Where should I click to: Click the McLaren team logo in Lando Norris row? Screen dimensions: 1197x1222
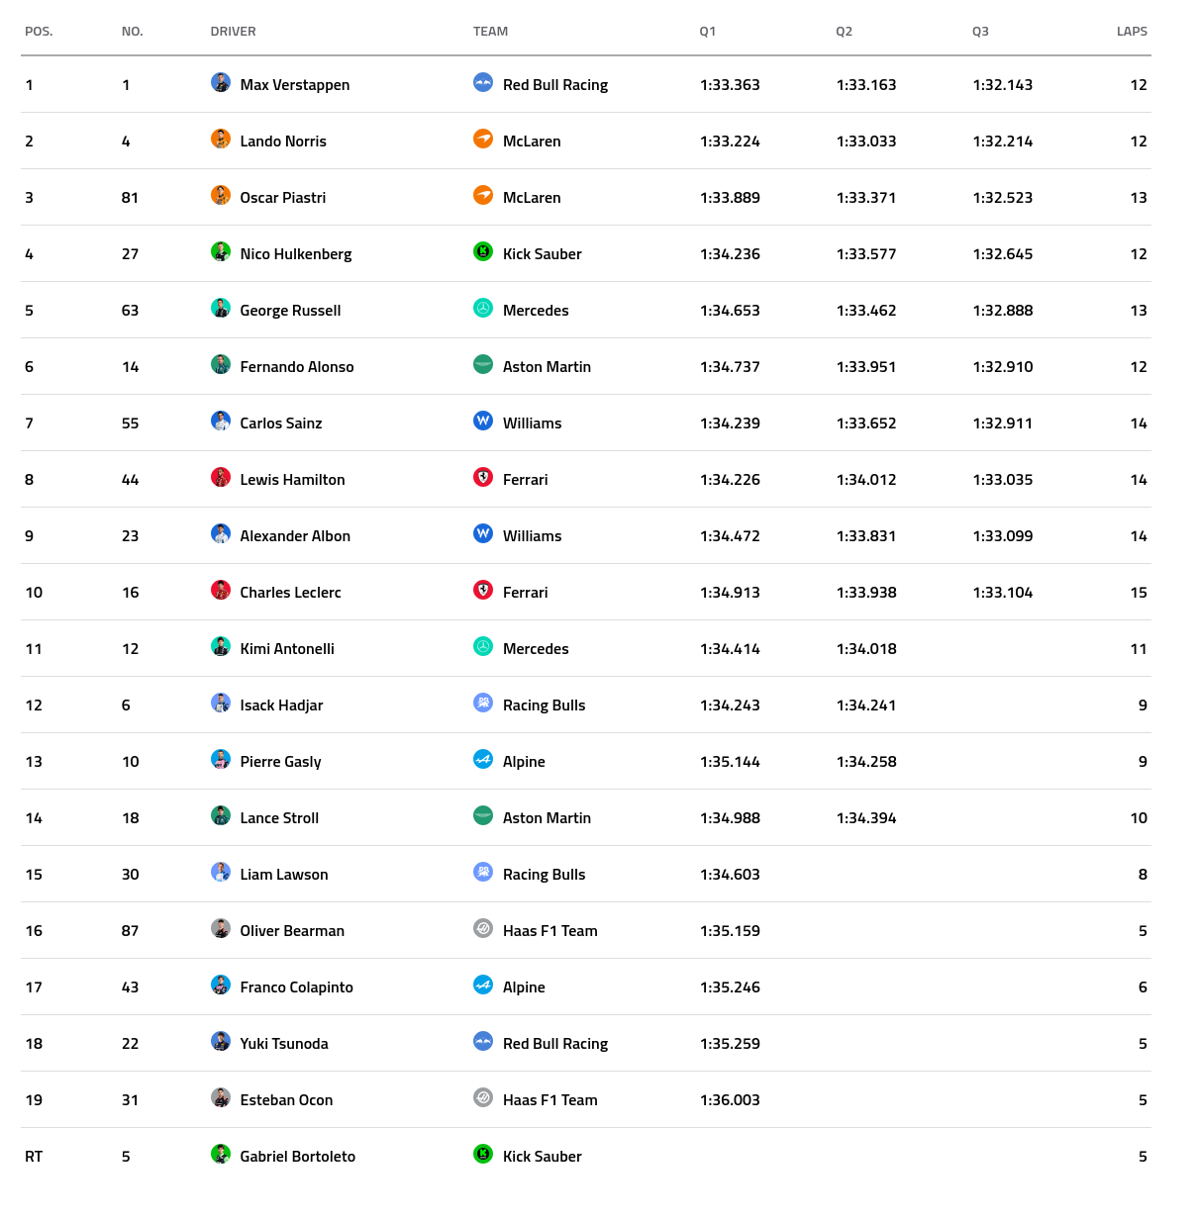click(483, 140)
